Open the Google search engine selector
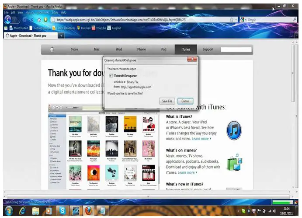Viewport: 302px width, 218px height. click(243, 20)
